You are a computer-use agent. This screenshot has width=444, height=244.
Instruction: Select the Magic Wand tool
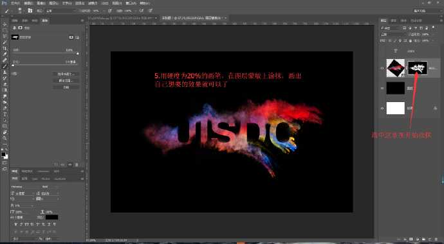[5, 42]
